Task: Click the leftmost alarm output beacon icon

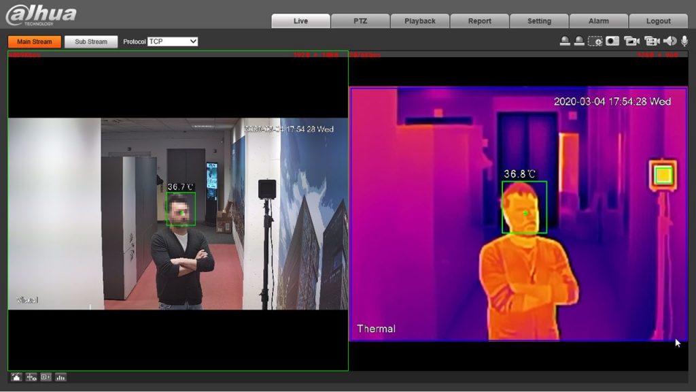Action: (565, 42)
